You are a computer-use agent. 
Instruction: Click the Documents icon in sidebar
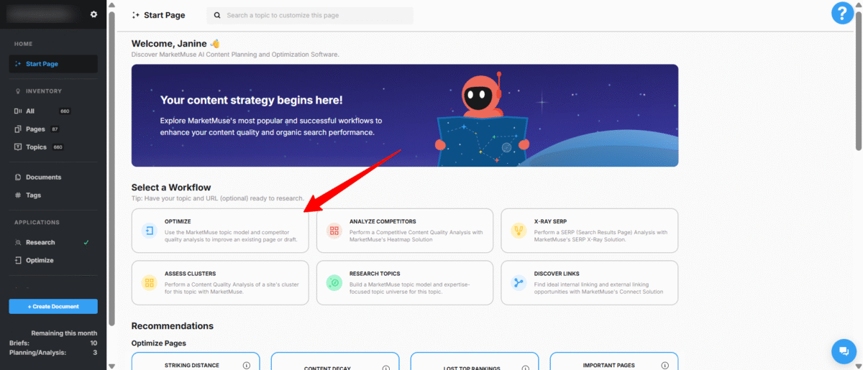tap(18, 177)
